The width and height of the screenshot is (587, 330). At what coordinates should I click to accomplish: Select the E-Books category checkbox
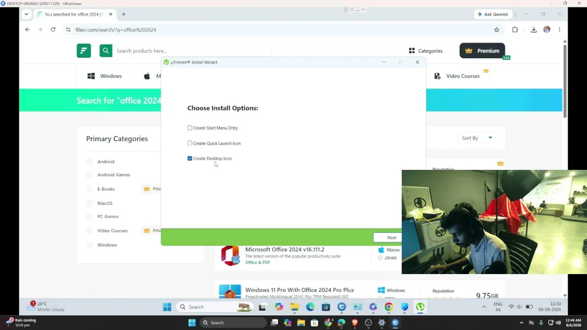click(89, 189)
